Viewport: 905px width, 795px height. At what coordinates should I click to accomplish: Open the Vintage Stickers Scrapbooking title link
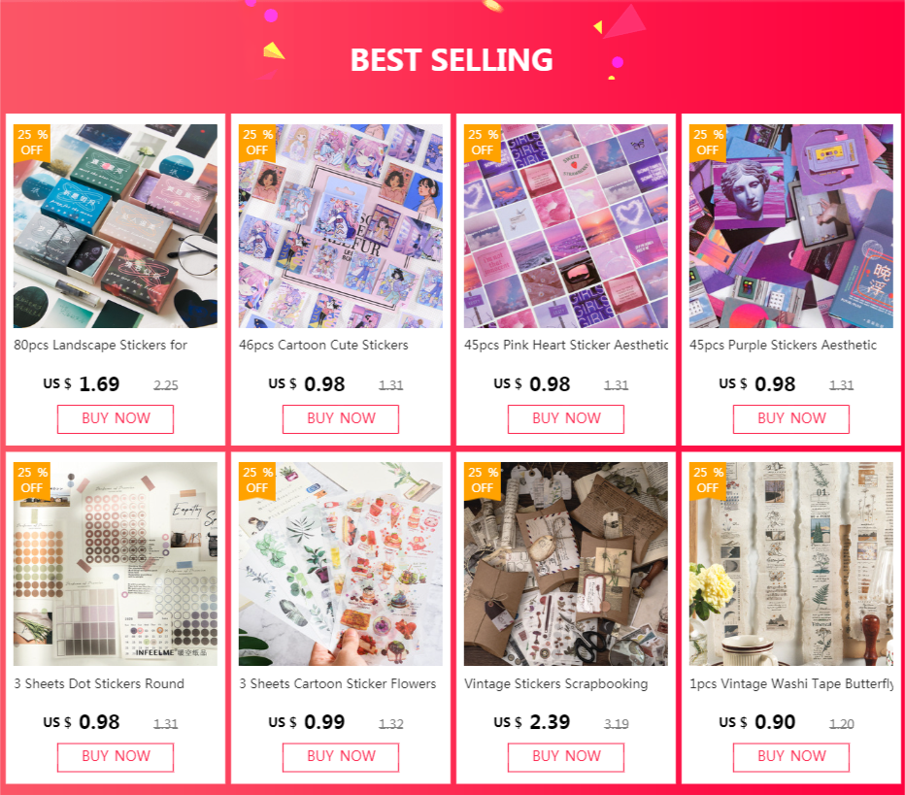coord(555,683)
